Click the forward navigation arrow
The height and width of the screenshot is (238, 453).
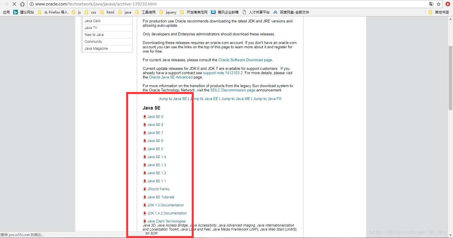pyautogui.click(x=6, y=4)
